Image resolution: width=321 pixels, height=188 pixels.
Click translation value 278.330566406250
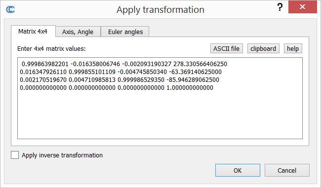[200, 64]
